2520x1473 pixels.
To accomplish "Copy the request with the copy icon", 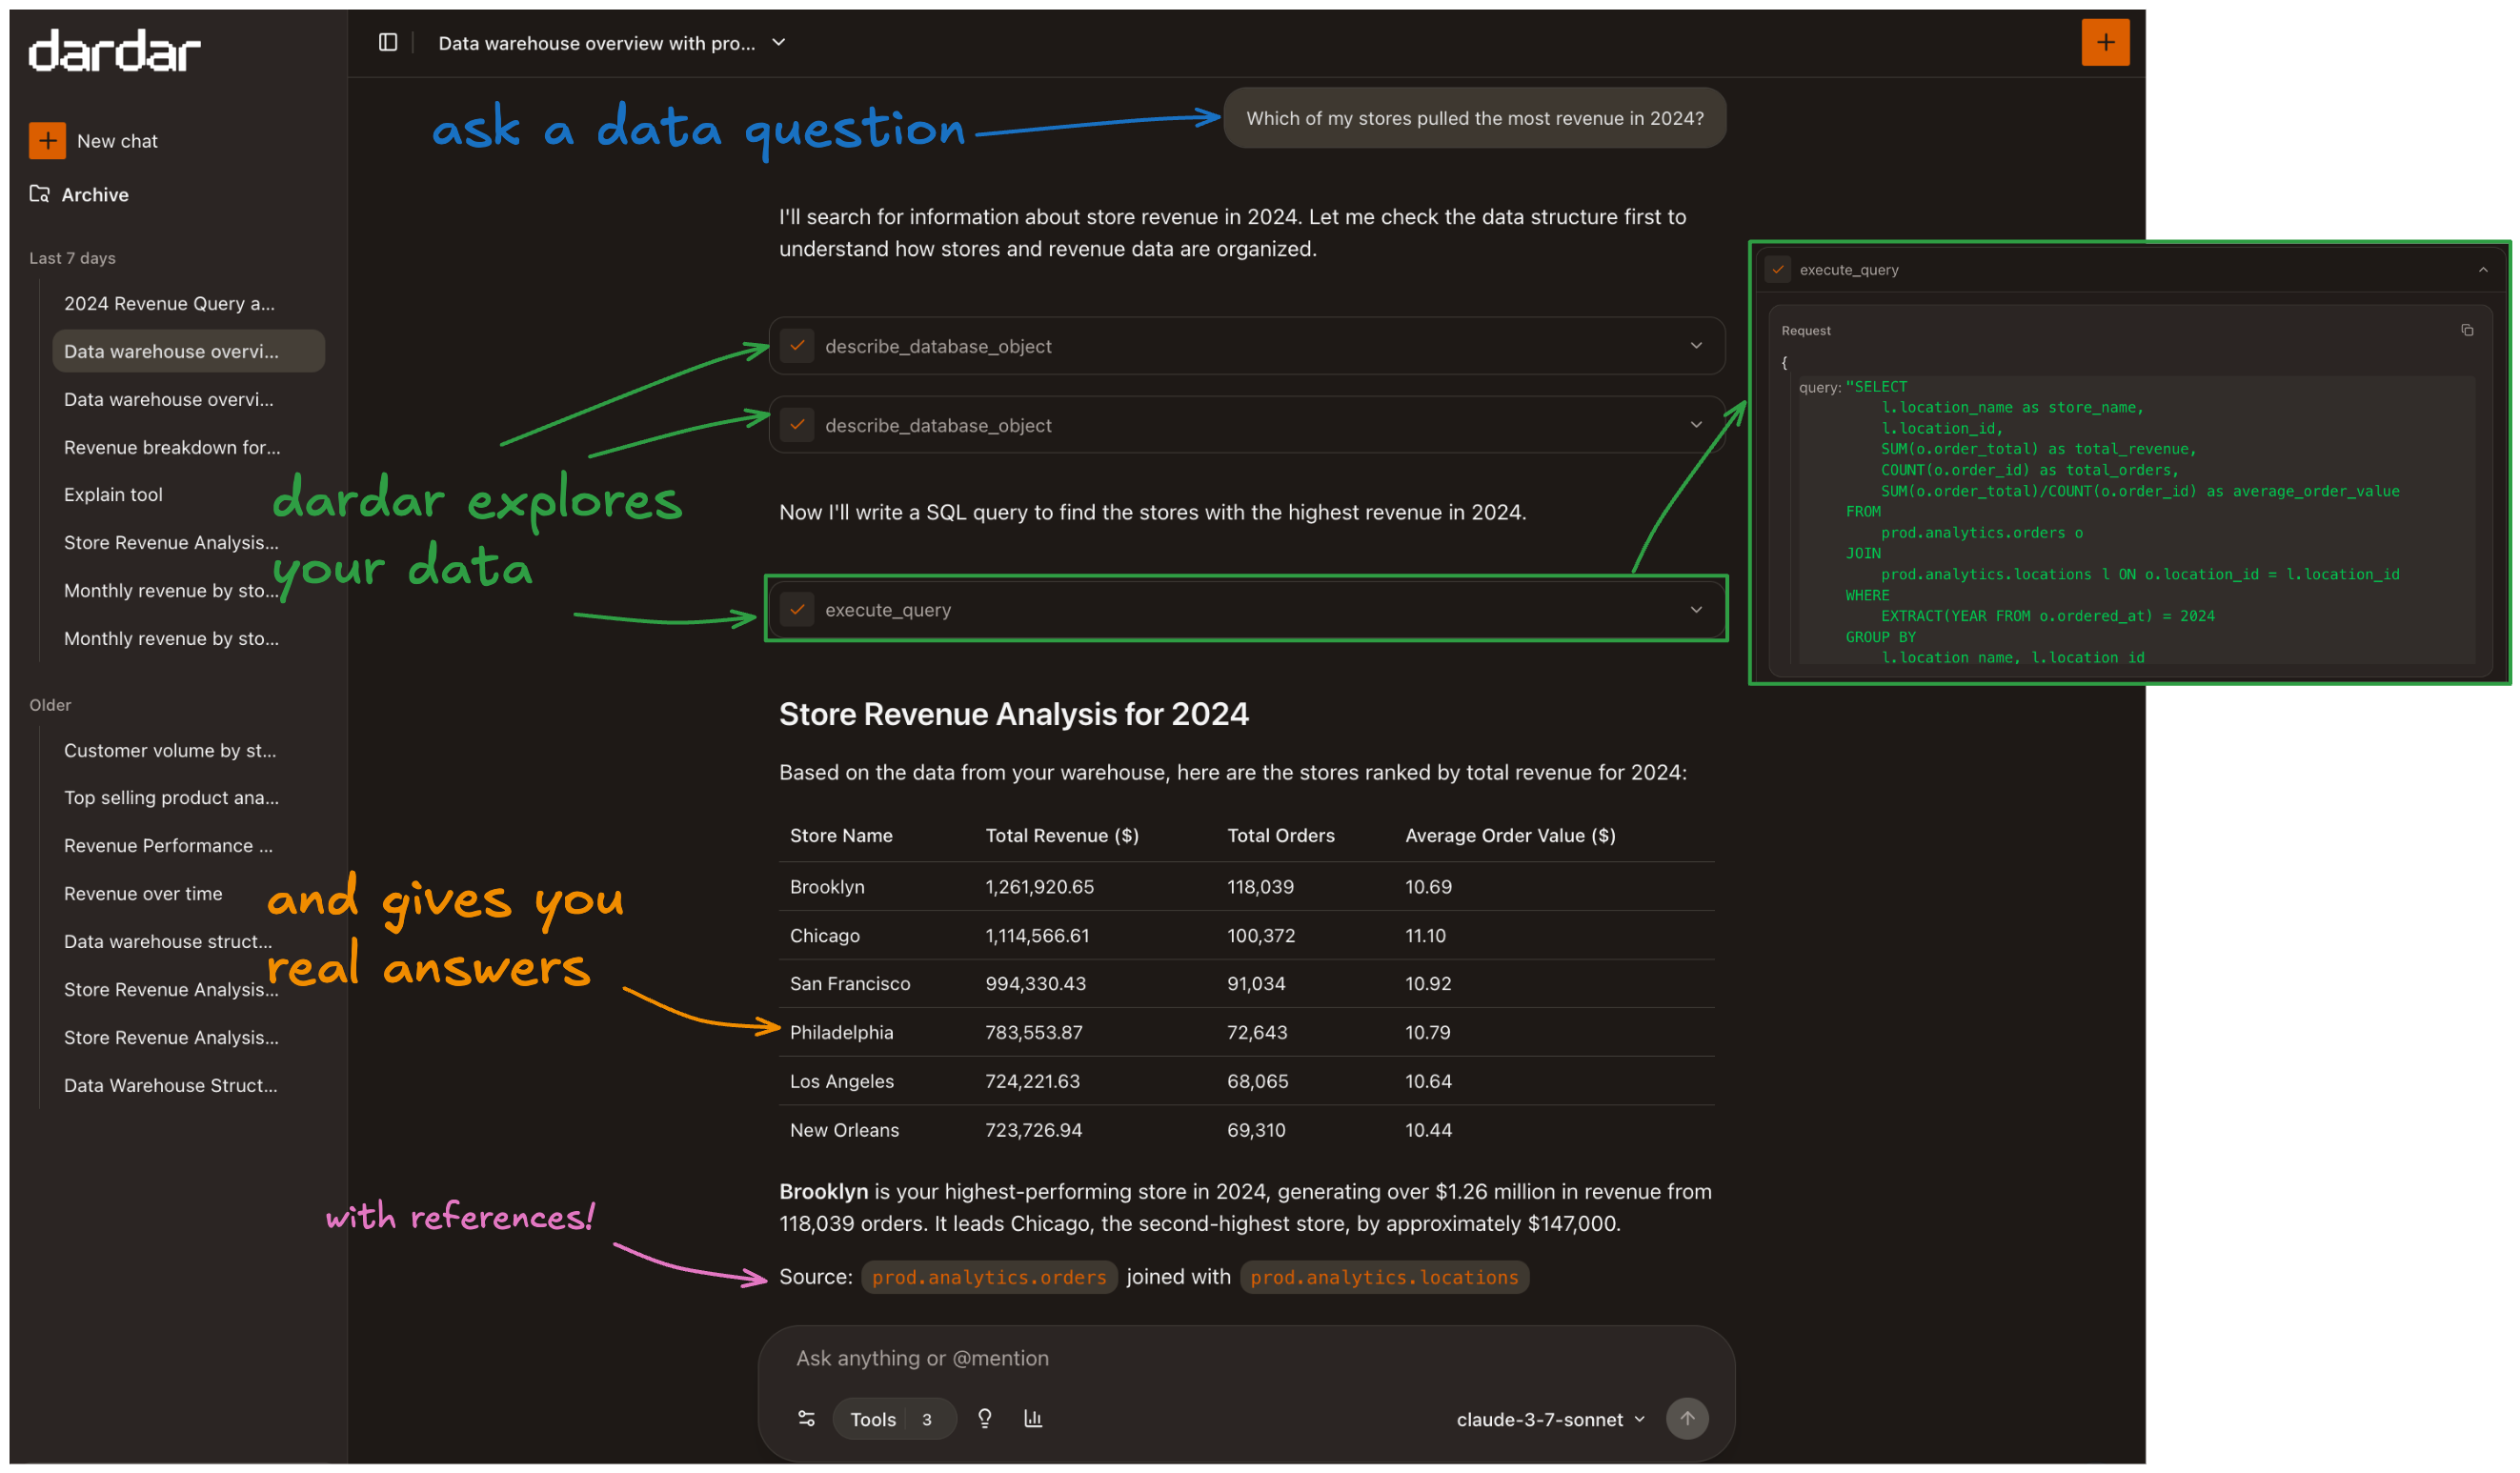I will coord(2467,329).
